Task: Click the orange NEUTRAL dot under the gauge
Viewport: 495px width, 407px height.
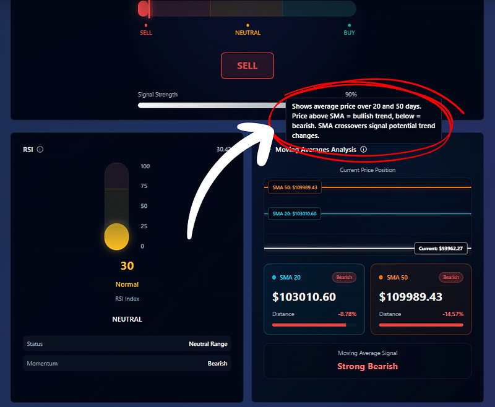Action: point(247,25)
